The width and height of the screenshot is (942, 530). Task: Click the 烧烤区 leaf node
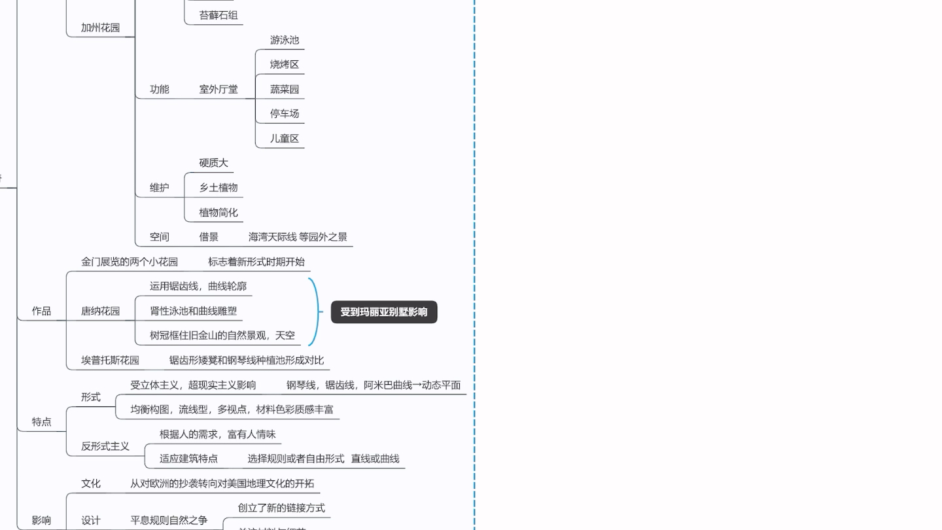[285, 64]
